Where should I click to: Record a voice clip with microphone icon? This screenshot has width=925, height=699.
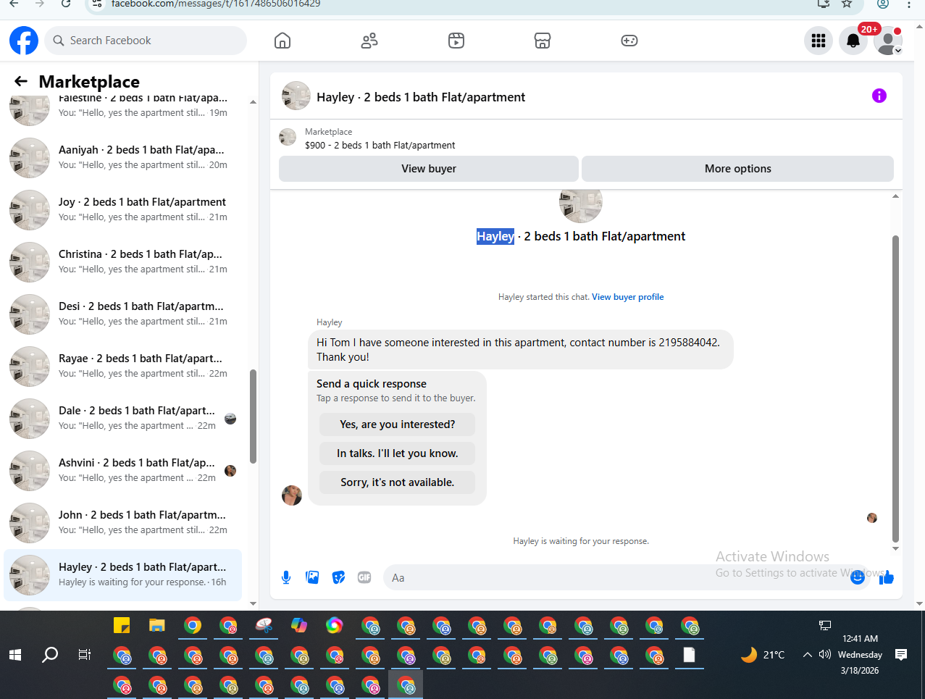tap(286, 577)
